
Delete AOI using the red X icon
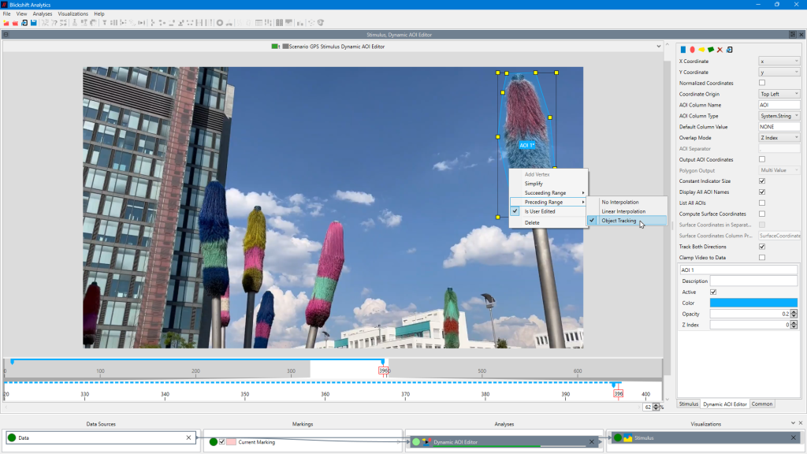(x=720, y=50)
